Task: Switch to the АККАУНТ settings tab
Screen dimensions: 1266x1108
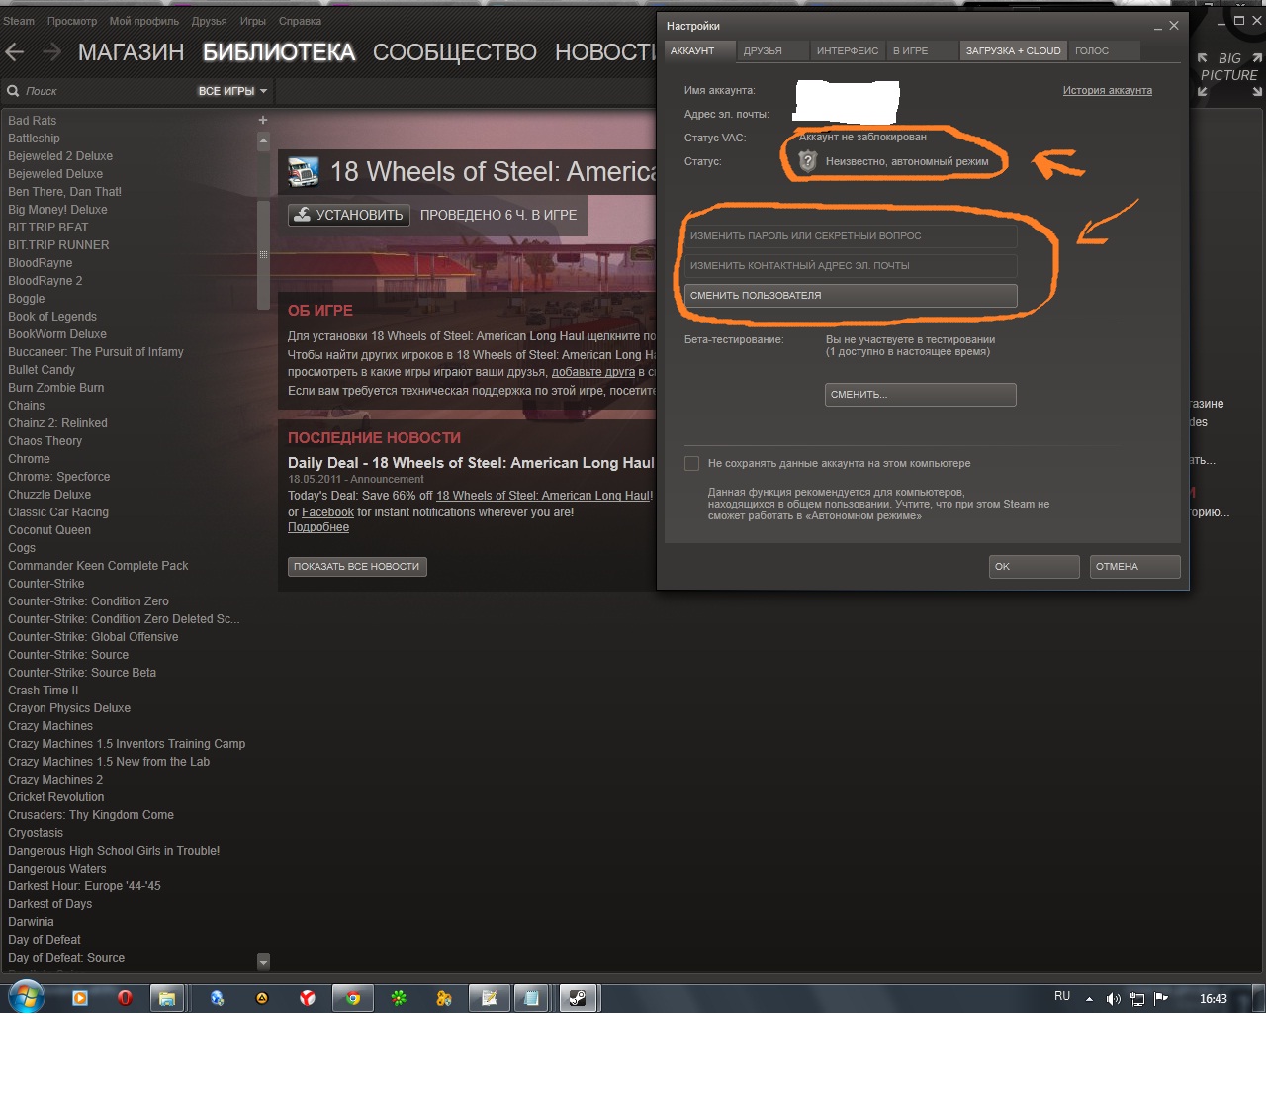Action: tap(699, 50)
